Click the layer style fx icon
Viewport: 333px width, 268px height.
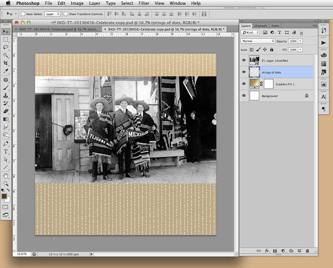point(266,251)
